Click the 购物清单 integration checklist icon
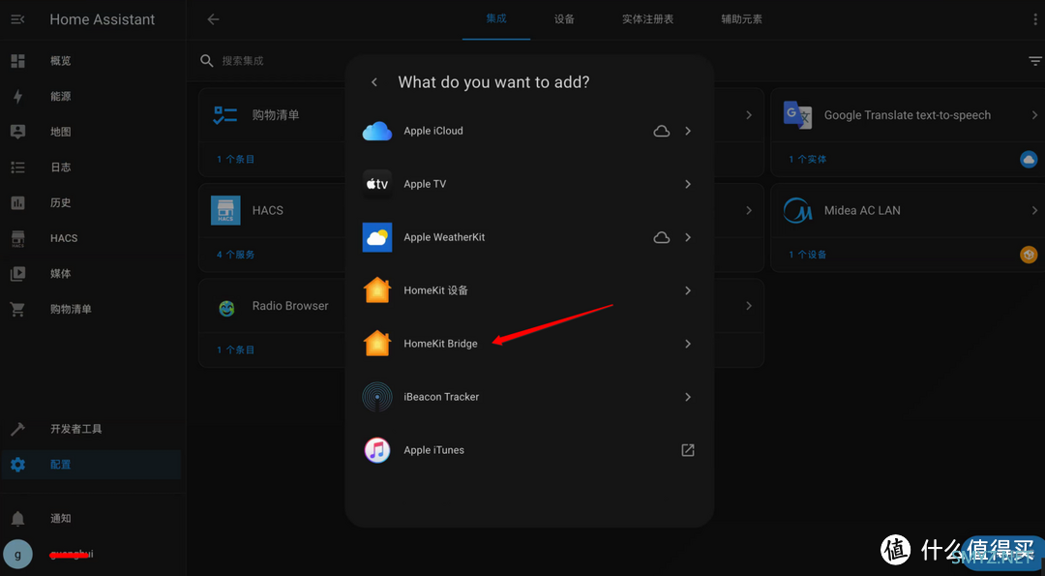Viewport: 1045px width, 576px height. point(225,114)
